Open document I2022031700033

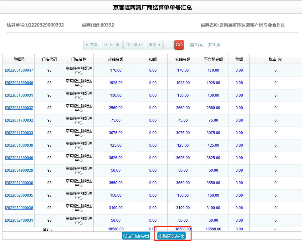pos(19,133)
